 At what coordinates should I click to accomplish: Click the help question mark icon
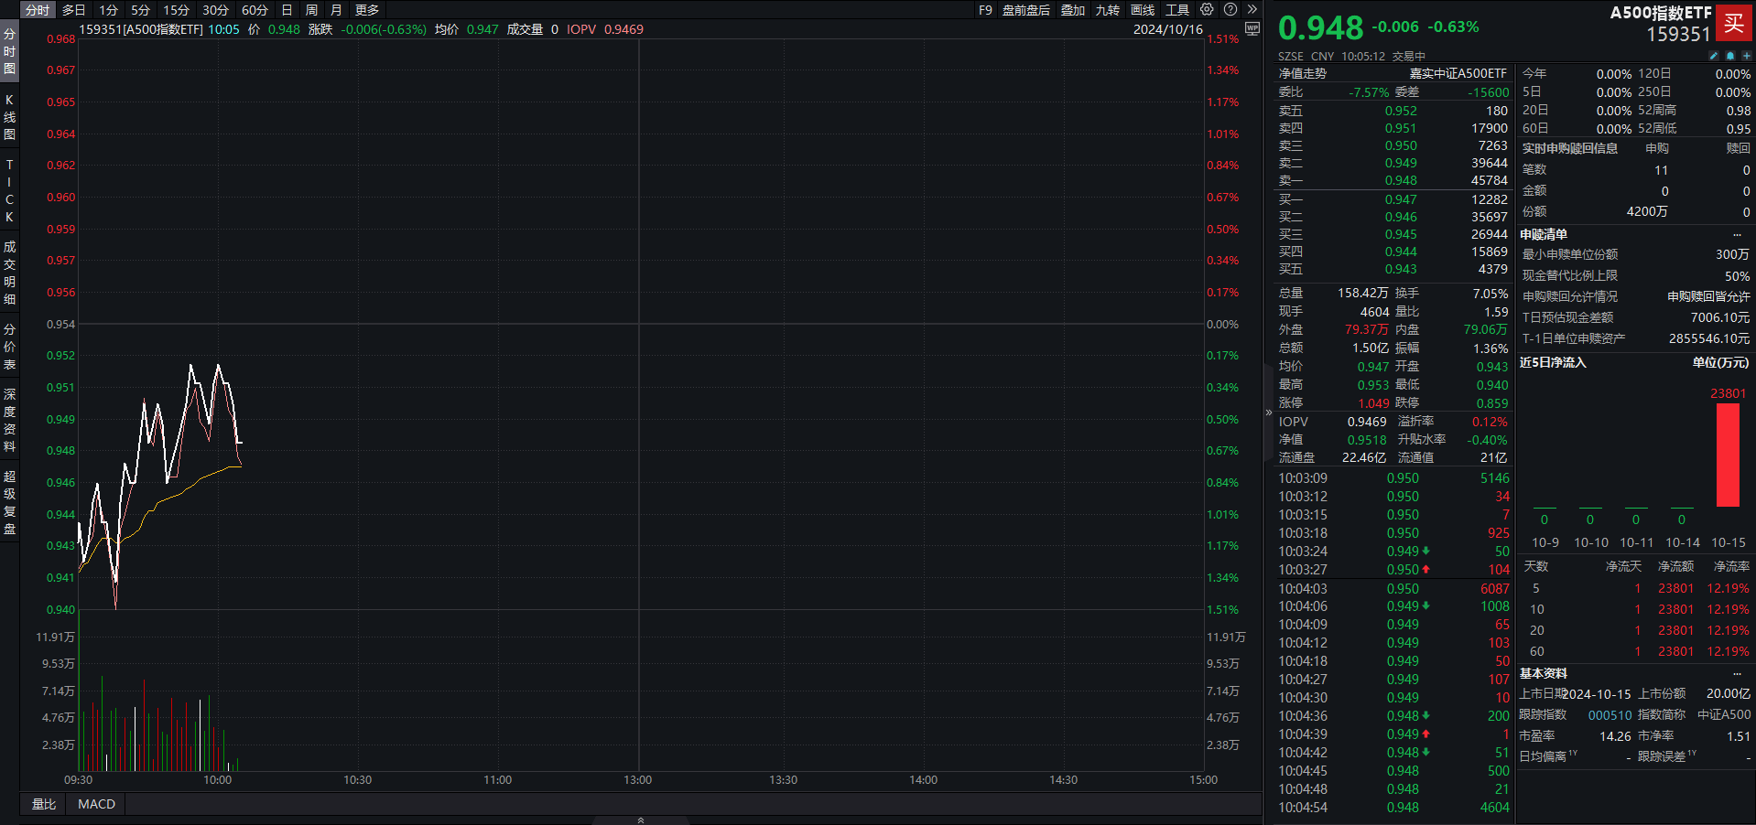coord(1230,9)
